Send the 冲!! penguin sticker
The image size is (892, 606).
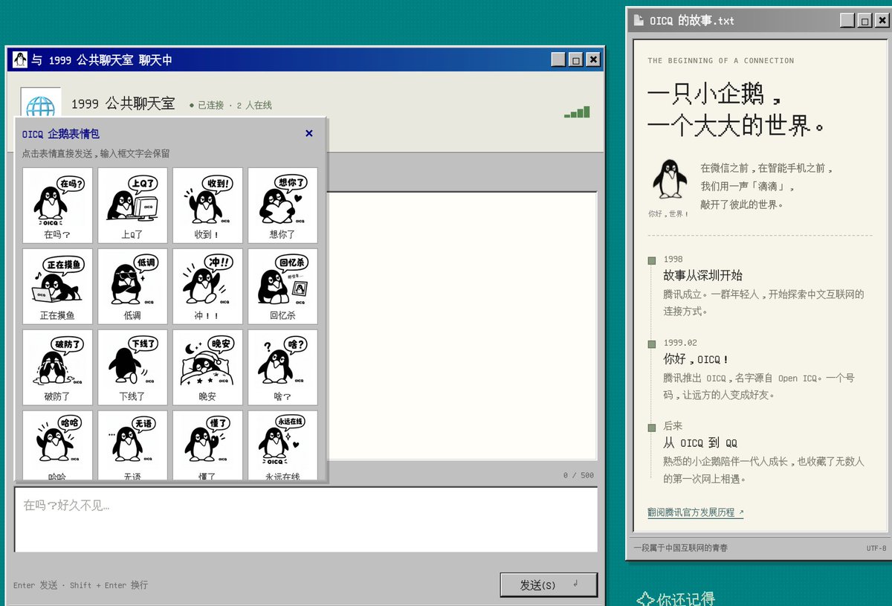click(207, 286)
